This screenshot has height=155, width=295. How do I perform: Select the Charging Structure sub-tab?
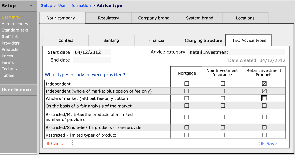click(203, 40)
